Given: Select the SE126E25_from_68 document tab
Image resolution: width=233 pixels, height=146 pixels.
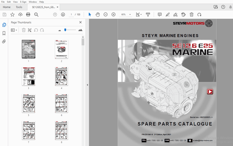Looking at the screenshot, I should [43, 7].
